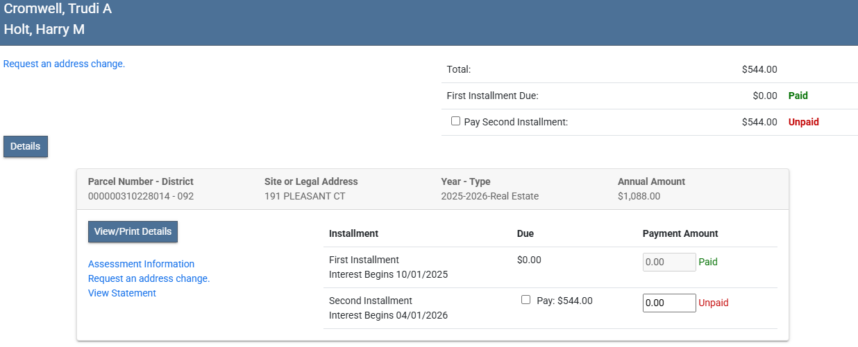Click address change link below Assessment Information
Image resolution: width=858 pixels, height=347 pixels.
[x=149, y=278]
